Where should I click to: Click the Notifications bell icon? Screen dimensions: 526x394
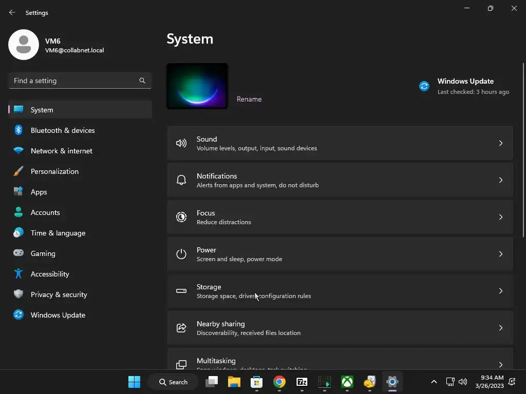tap(181, 180)
